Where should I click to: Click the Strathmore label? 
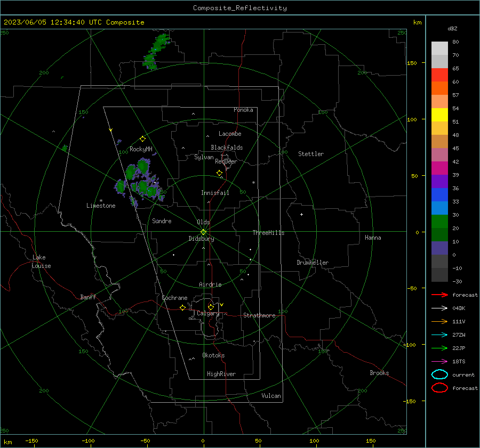click(259, 315)
